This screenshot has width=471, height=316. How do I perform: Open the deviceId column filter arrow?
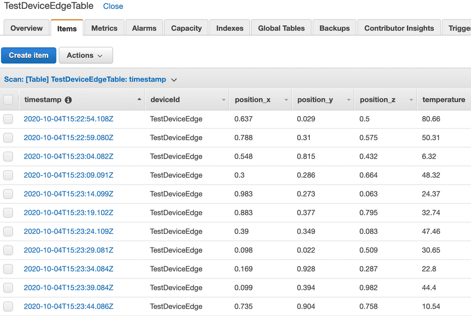(223, 100)
